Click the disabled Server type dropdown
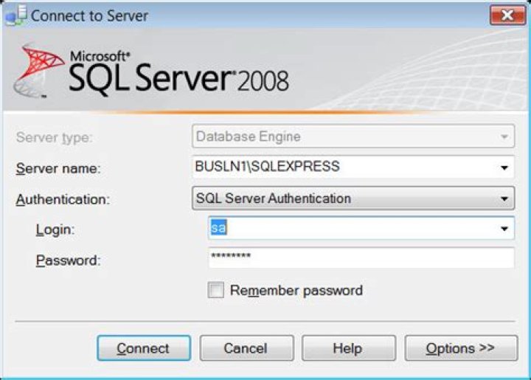The height and width of the screenshot is (380, 531). 352,137
